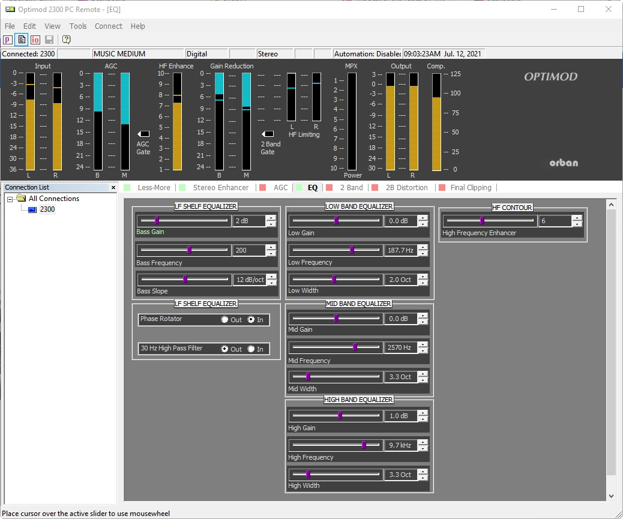Select the blue device icon beside 2300
Viewport: 623px width, 519px height.
[x=32, y=209]
